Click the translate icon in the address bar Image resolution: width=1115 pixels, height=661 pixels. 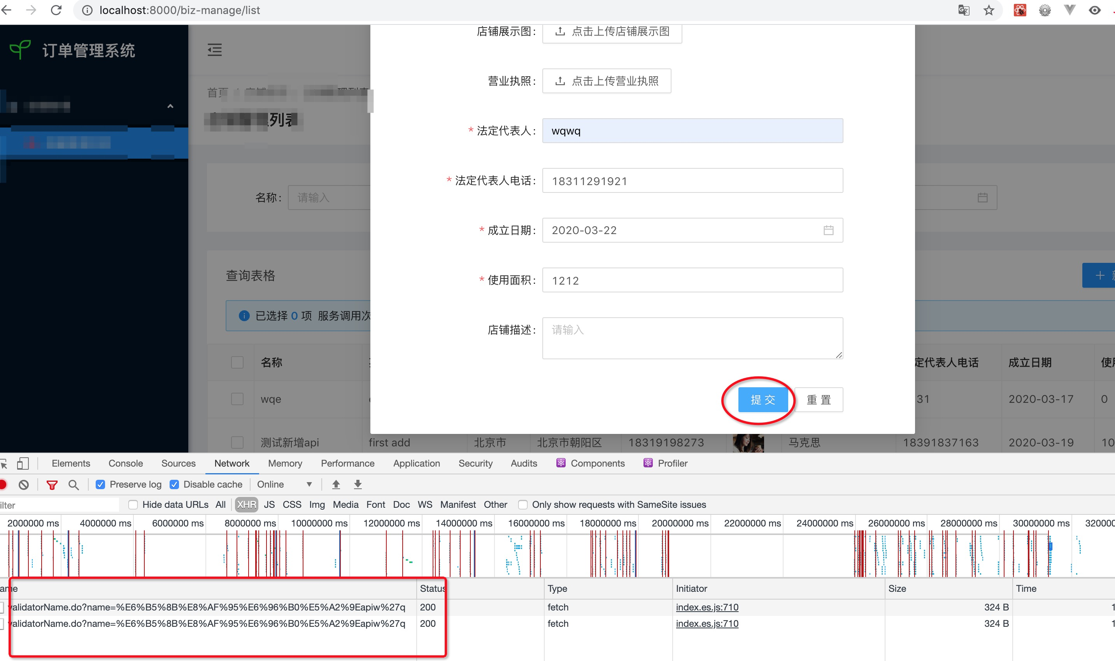click(964, 10)
